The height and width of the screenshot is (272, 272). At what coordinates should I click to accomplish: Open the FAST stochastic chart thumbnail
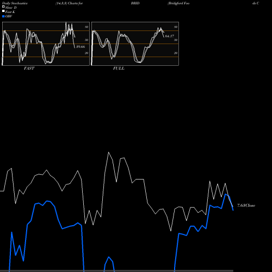click(46, 44)
